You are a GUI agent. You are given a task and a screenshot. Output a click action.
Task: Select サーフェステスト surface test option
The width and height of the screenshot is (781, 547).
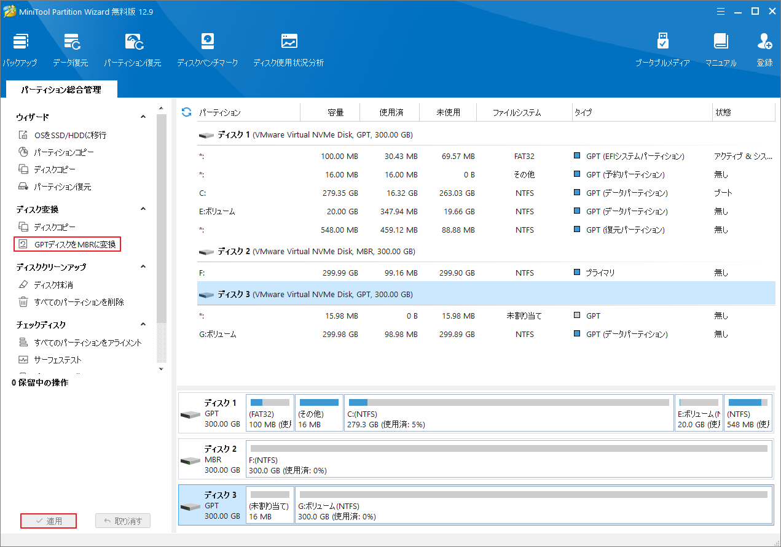[x=49, y=360]
